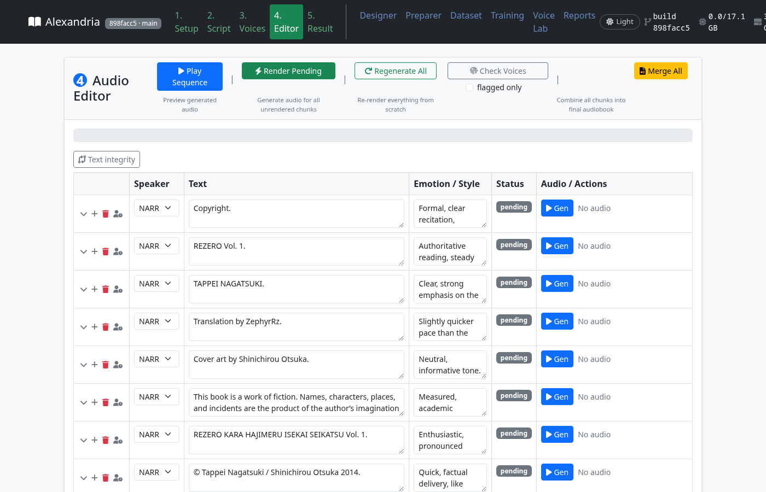
Task: Open speaker dropdown for TAPPEI NAGATSUKI row
Action: [156, 284]
